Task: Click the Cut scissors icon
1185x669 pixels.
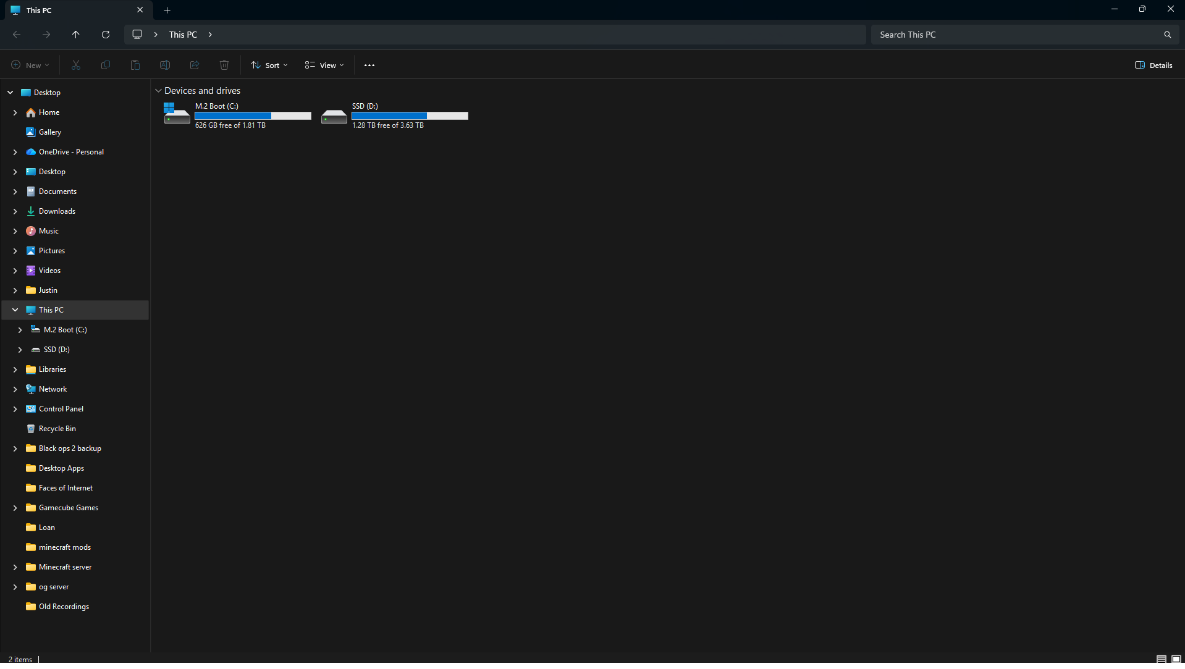Action: coord(76,65)
